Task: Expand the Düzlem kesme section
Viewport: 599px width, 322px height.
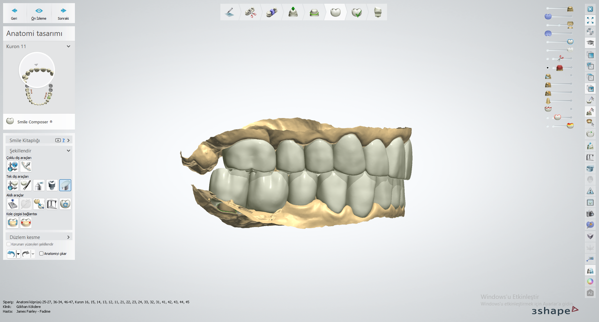Action: click(x=68, y=237)
